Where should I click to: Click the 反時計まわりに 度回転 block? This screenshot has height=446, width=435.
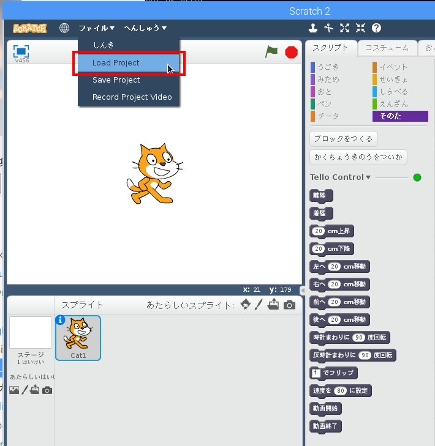pyautogui.click(x=353, y=355)
